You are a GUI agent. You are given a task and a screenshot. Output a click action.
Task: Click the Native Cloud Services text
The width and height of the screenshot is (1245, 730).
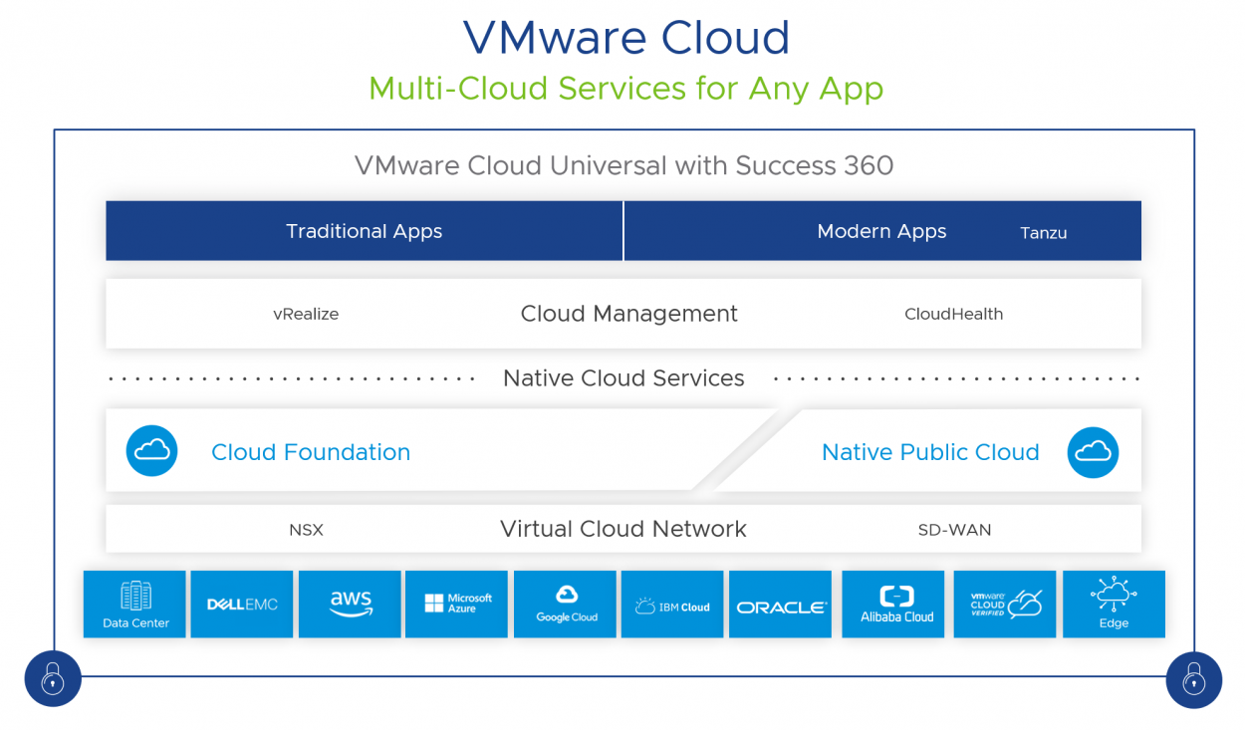[623, 378]
